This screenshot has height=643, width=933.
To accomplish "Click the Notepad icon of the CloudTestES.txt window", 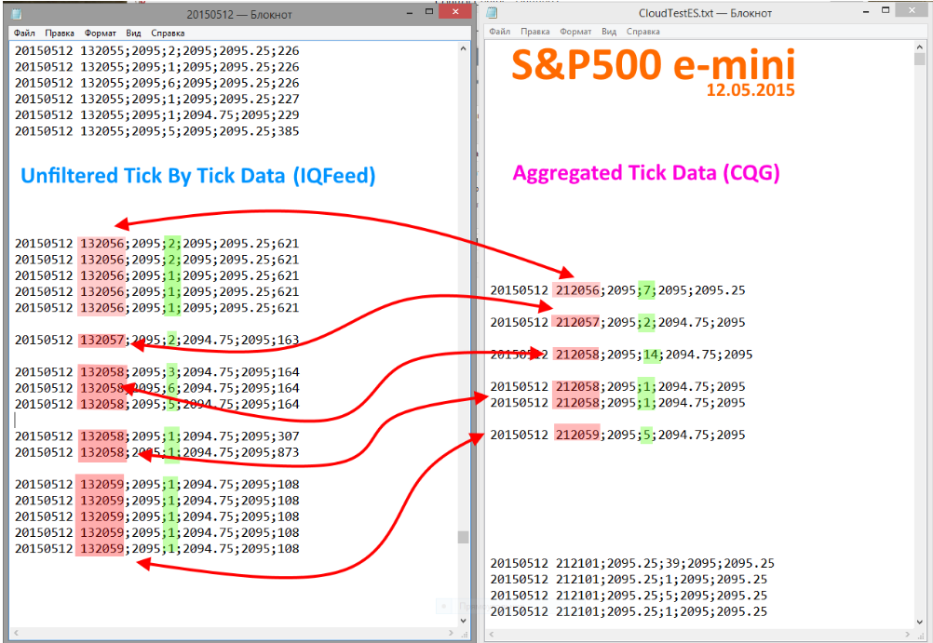I will [492, 12].
